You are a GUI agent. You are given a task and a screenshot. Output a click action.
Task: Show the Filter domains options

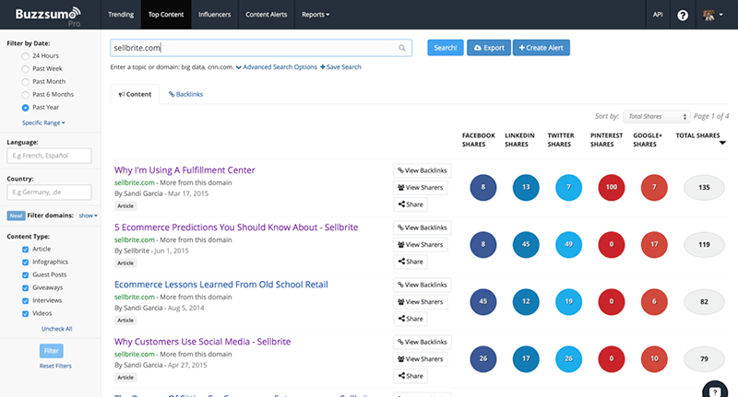click(88, 216)
